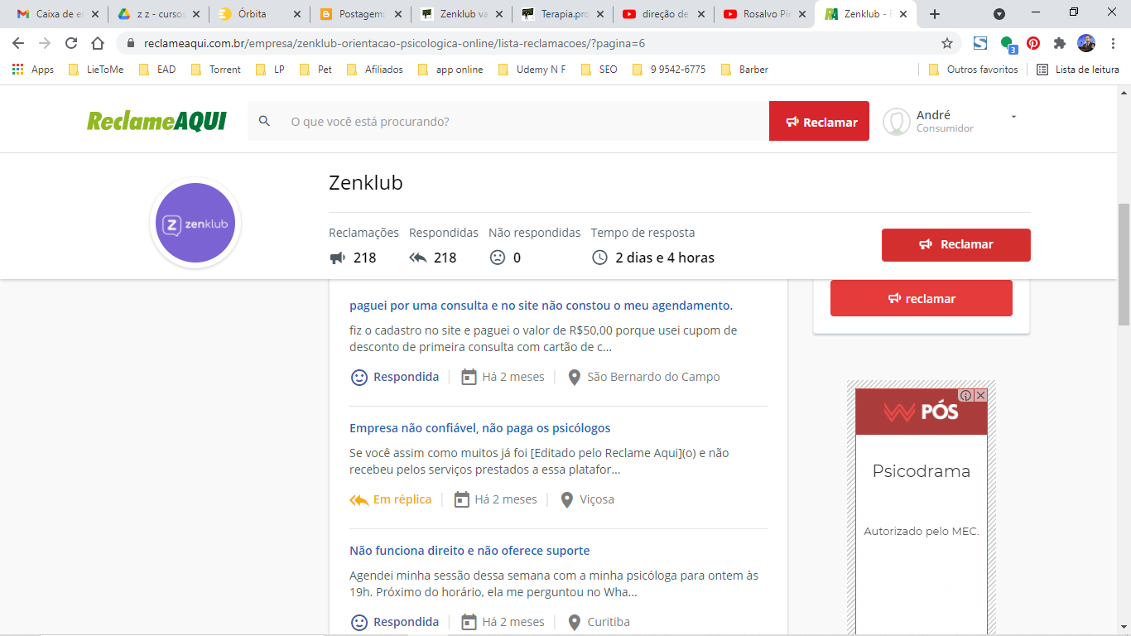Open the Pinterest extension icon
1131x636 pixels.
tap(1033, 43)
